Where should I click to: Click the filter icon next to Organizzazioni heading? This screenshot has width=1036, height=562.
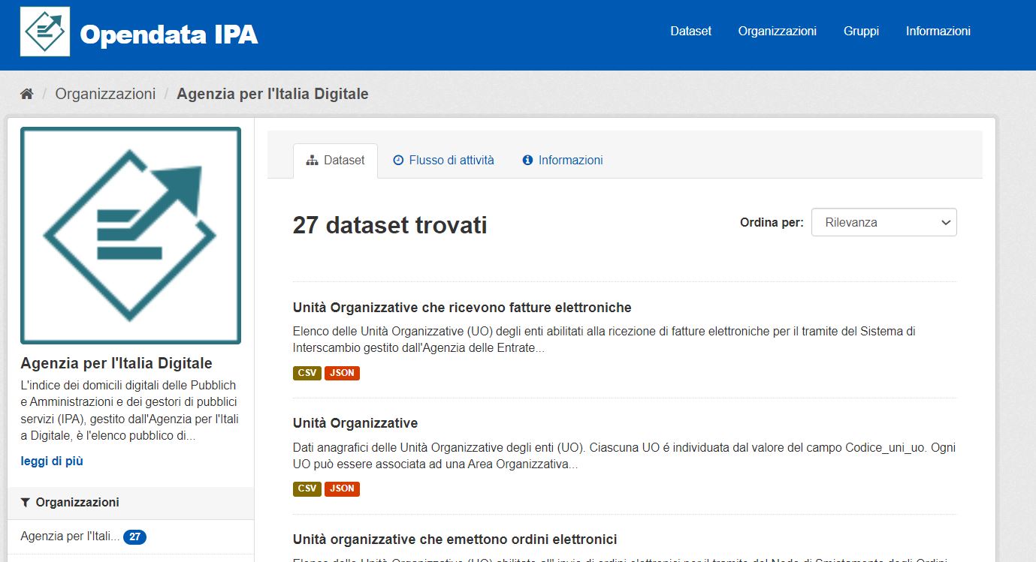[x=27, y=502]
